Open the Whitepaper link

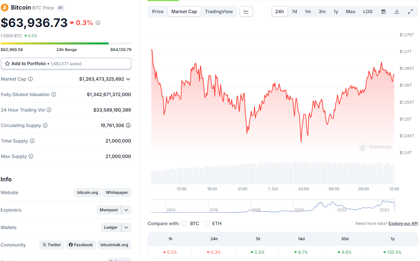click(x=117, y=193)
